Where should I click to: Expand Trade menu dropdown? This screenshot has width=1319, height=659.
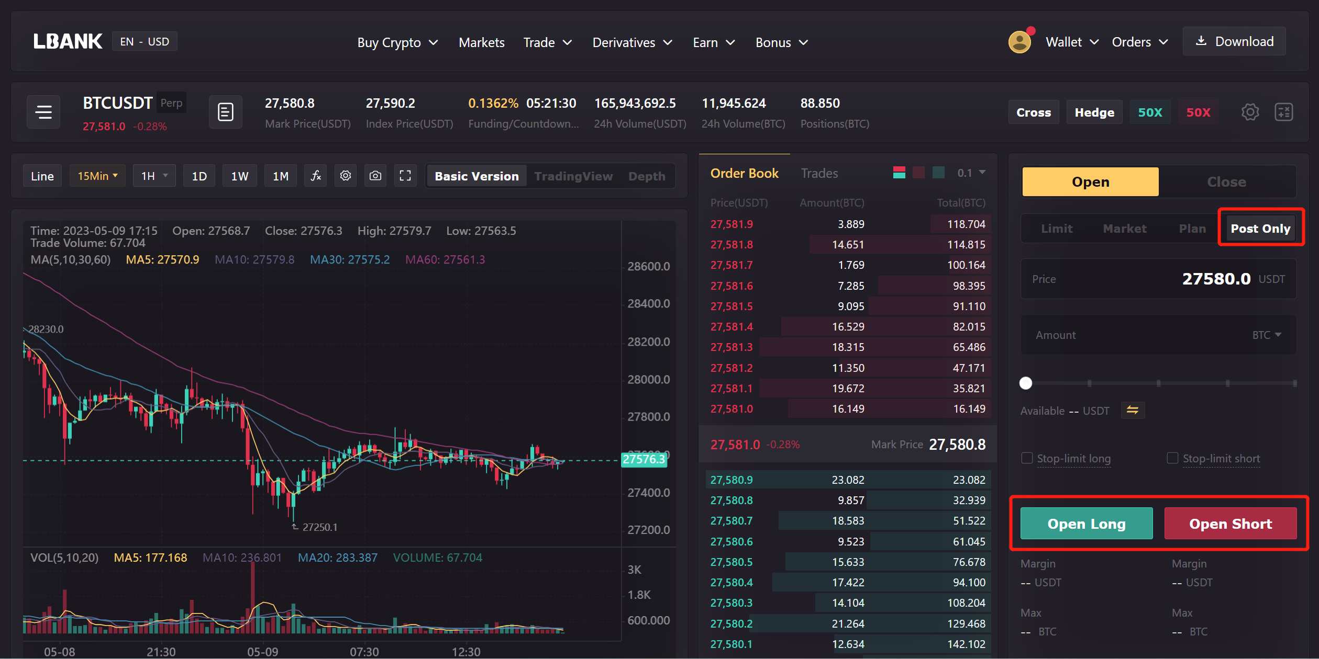coord(547,42)
